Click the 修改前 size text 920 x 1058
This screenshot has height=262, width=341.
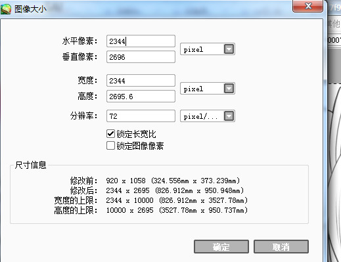click(x=125, y=181)
